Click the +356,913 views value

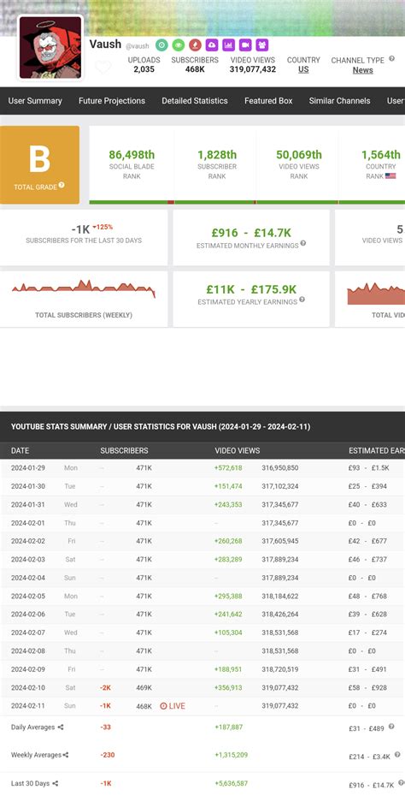228,687
